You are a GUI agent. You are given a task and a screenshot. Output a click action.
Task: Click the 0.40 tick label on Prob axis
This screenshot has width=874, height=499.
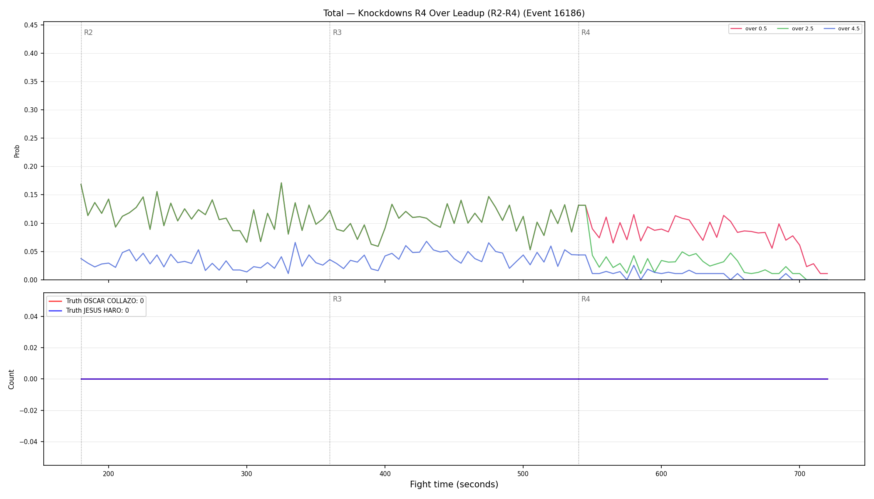(31, 53)
